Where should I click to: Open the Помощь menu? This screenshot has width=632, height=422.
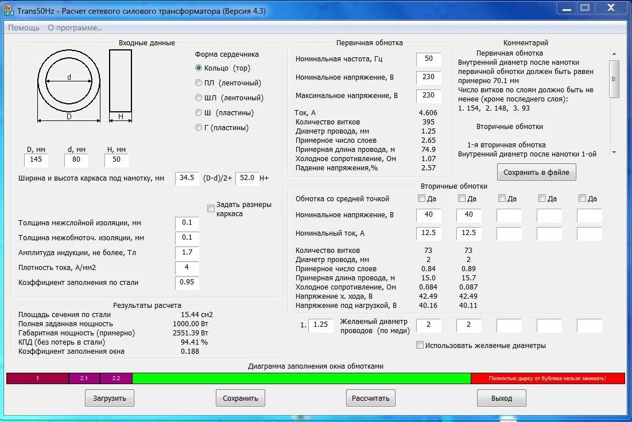click(24, 28)
